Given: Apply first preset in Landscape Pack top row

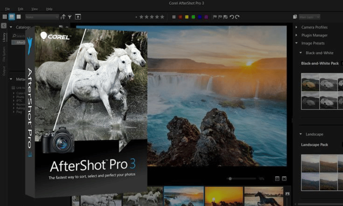Looking at the screenshot, I should coord(310,164).
